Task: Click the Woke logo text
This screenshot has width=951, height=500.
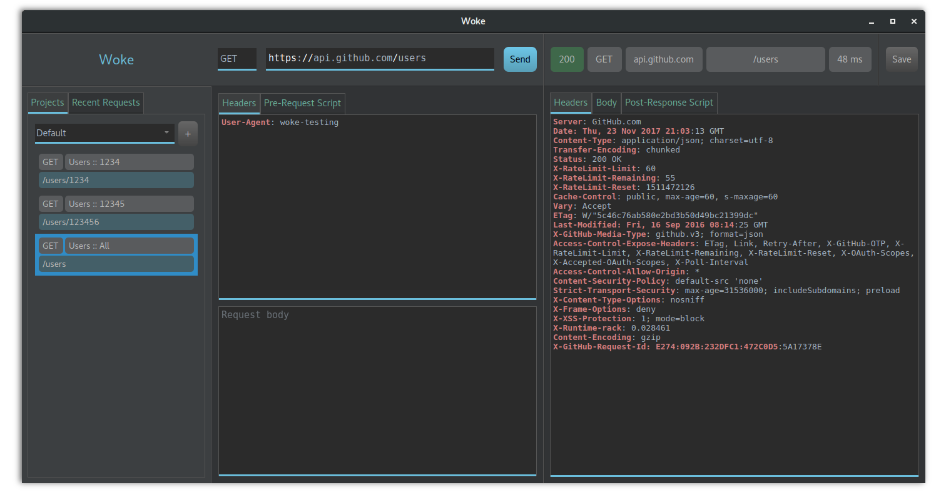Action: (116, 59)
